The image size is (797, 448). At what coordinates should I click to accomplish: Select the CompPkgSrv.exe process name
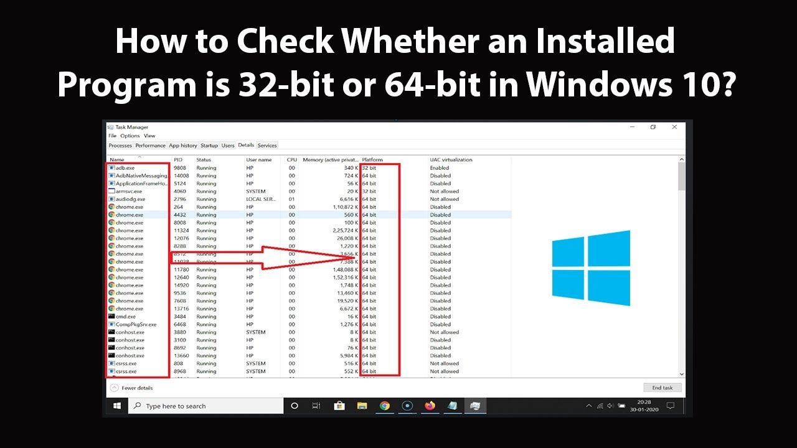(136, 324)
